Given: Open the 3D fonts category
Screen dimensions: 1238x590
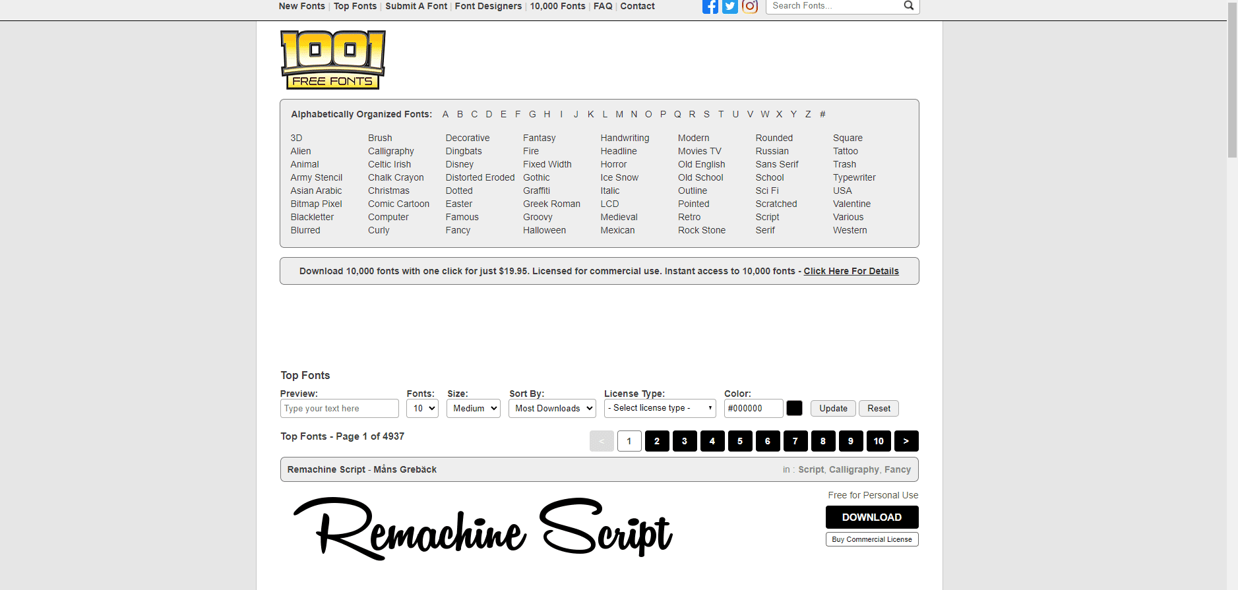Looking at the screenshot, I should point(296,138).
